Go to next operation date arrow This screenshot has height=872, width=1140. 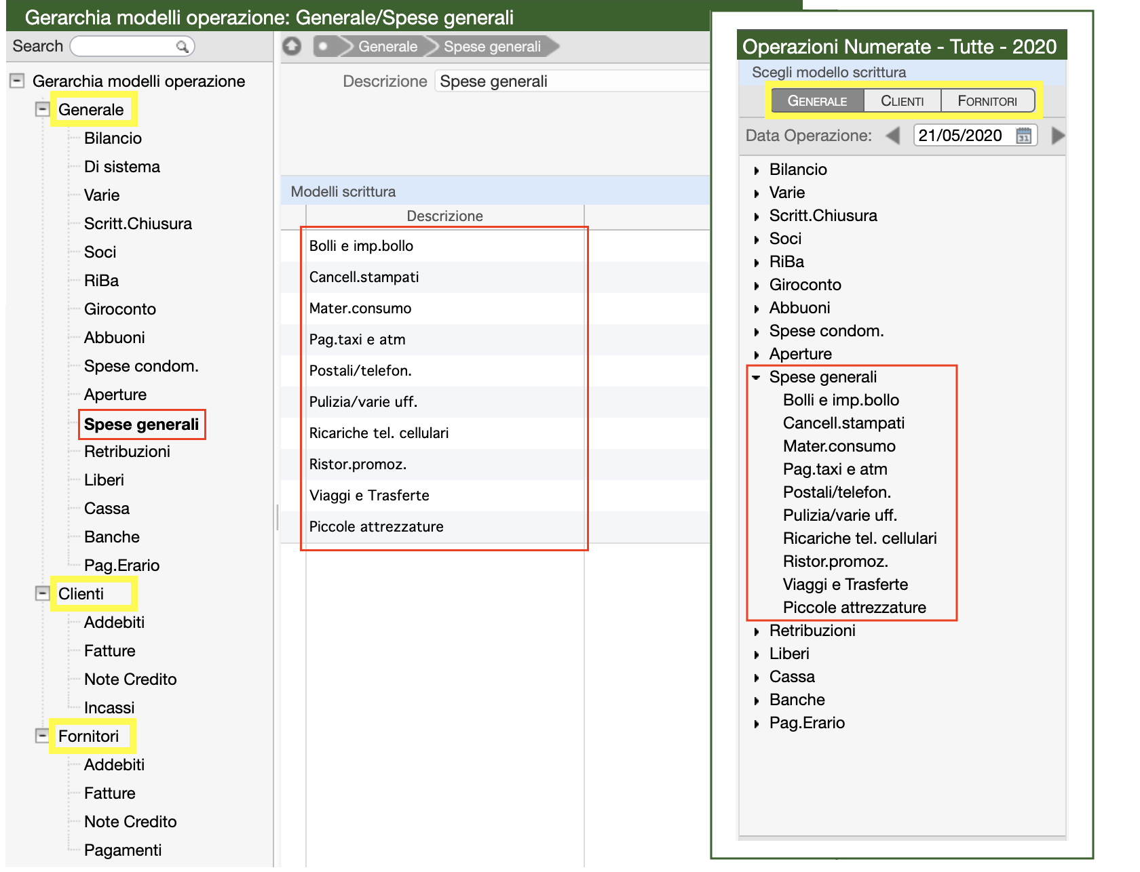click(1058, 136)
